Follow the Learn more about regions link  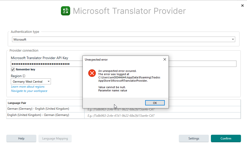27,86
